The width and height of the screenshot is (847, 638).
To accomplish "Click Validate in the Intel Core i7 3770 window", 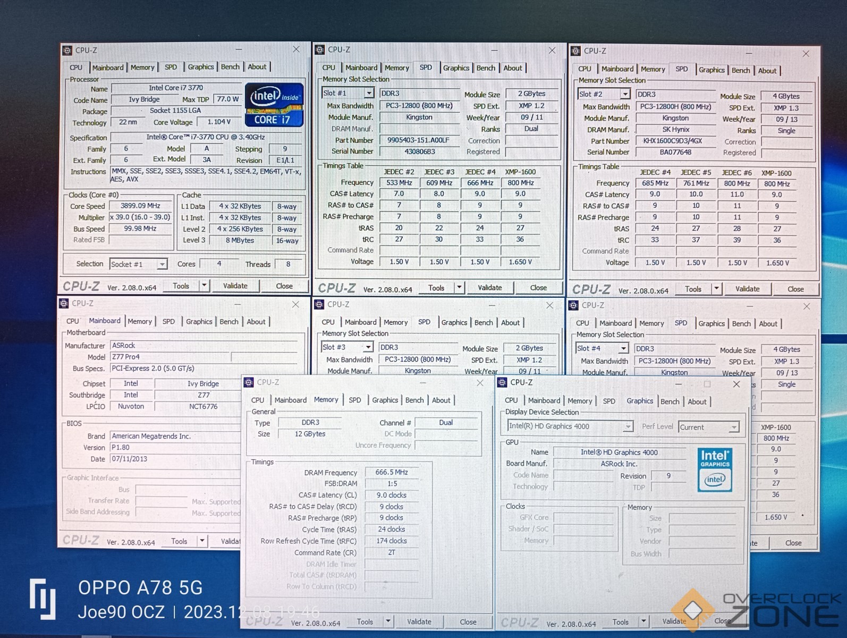I will click(235, 286).
